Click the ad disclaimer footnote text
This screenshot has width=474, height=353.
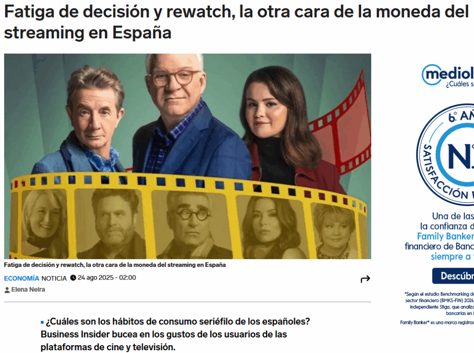[437, 304]
